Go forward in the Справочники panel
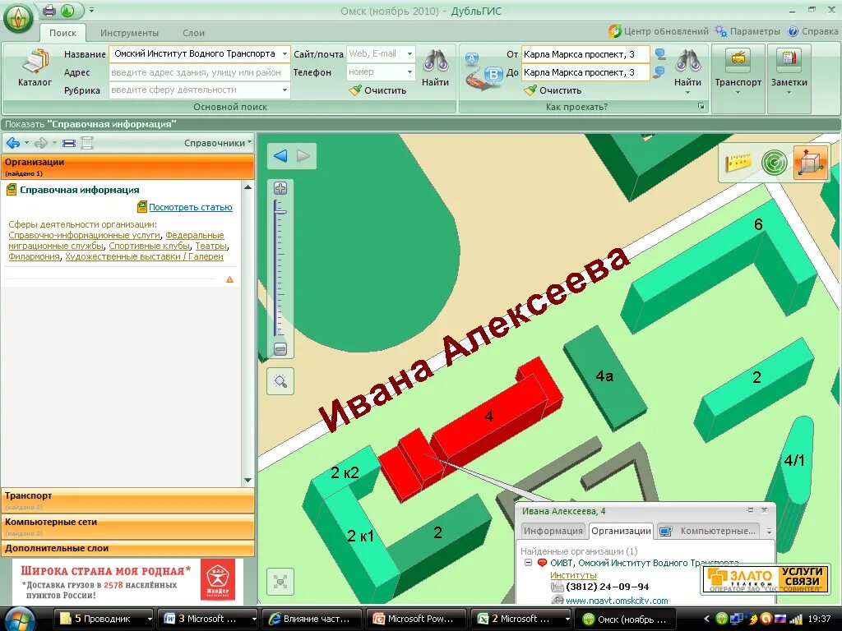842x631 pixels. (x=41, y=143)
